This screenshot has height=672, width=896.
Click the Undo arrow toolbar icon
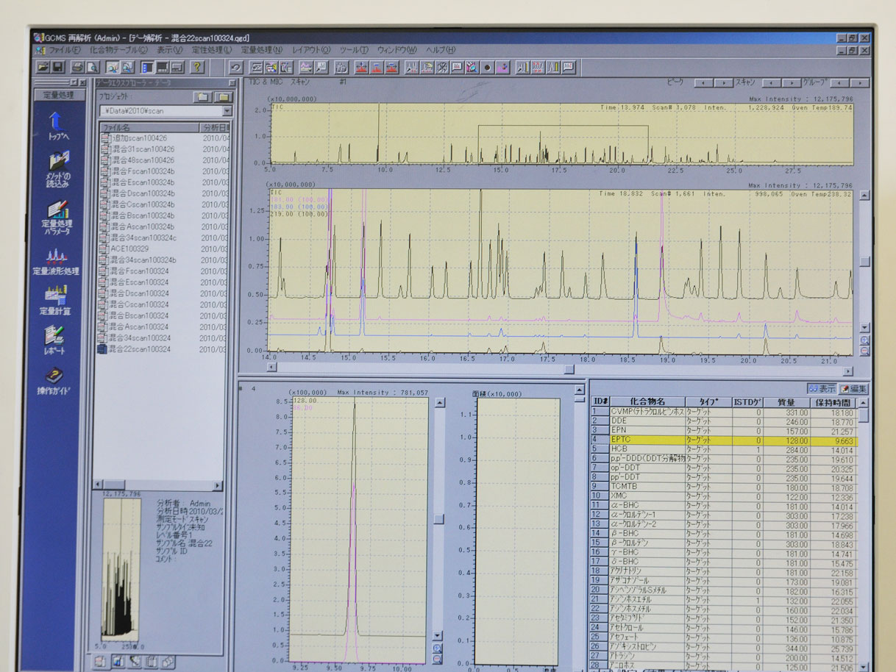237,68
